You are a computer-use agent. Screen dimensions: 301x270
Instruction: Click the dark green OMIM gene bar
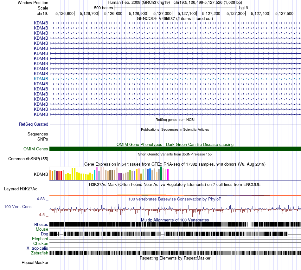click(175, 149)
